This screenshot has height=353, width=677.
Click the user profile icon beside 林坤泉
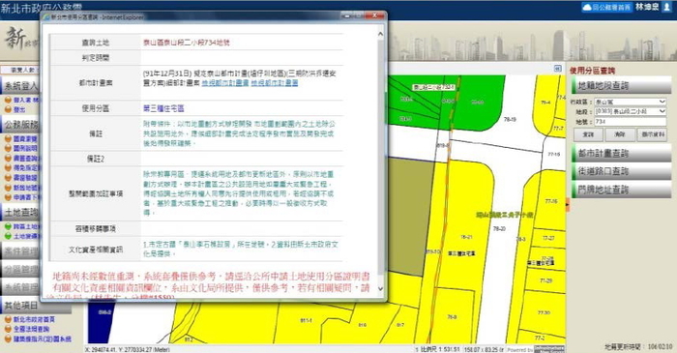[x=667, y=8]
